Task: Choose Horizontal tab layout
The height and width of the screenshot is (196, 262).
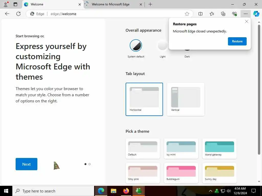Action: coord(144,99)
